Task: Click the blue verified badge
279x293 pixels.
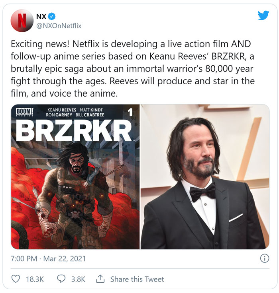Action: (51, 17)
